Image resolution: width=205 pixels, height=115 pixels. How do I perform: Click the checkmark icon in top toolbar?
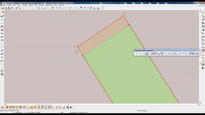(x=70, y=8)
